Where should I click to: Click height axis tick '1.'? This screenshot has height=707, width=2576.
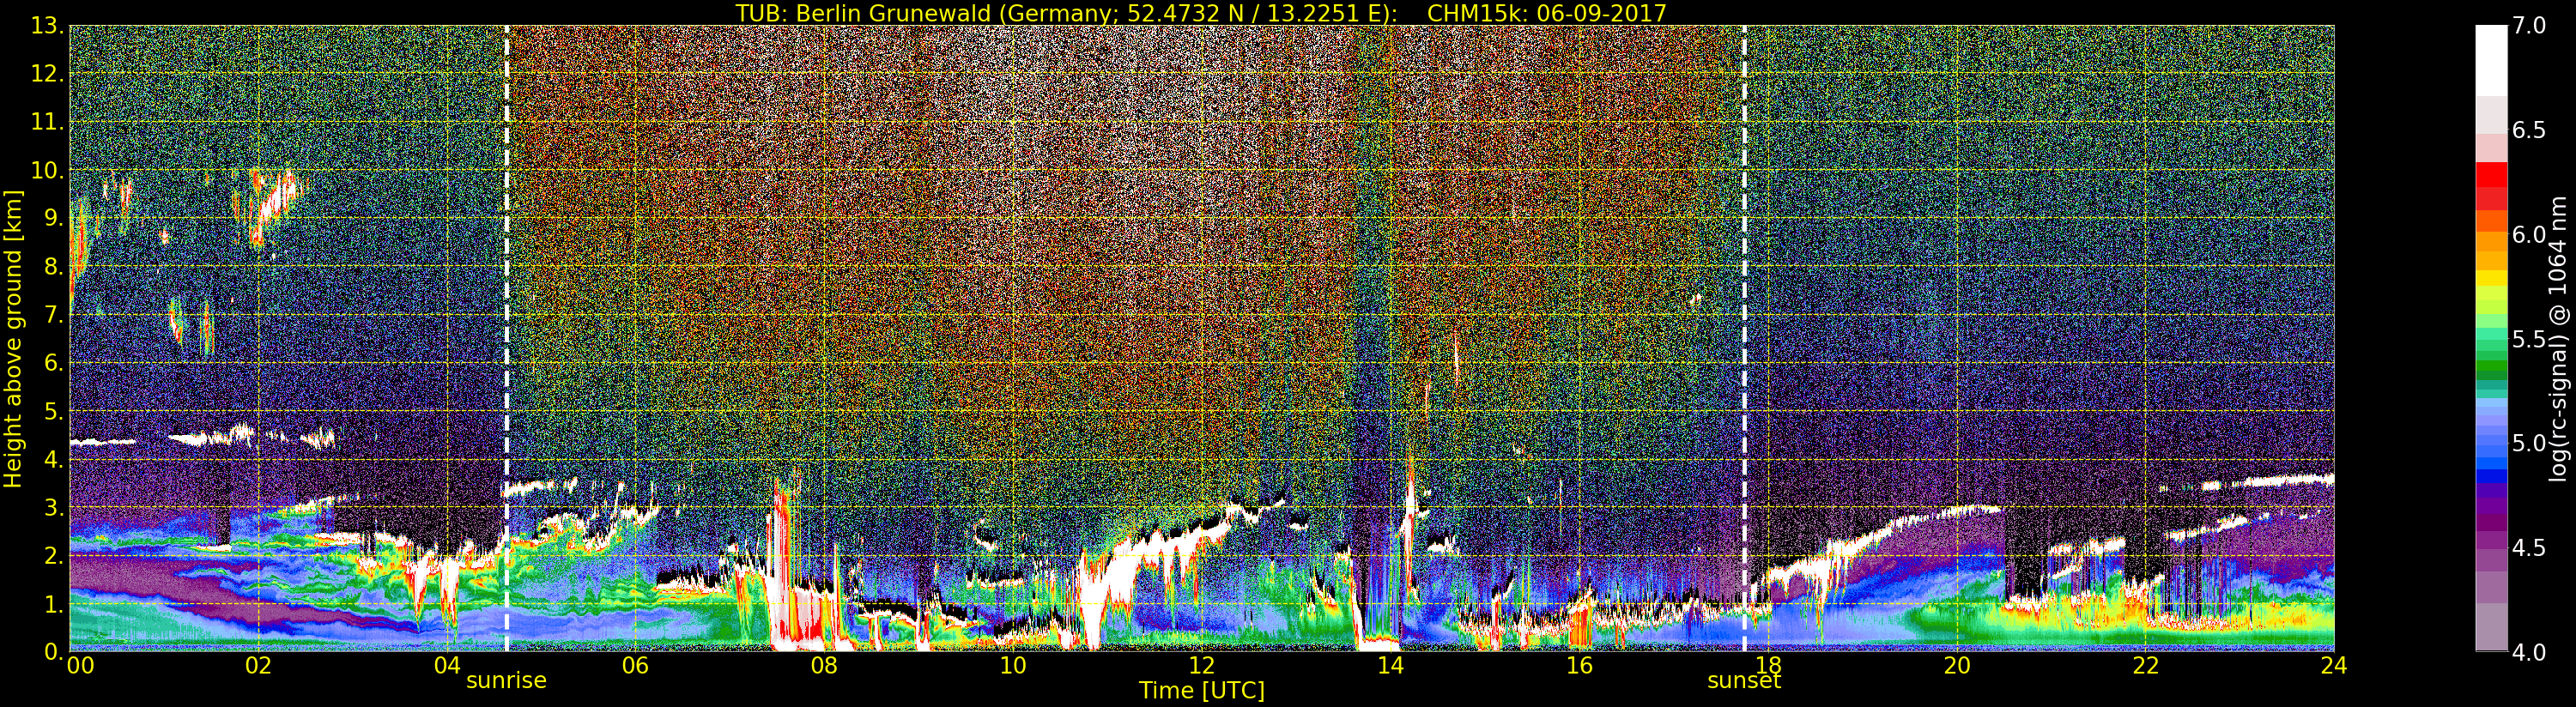click(54, 604)
